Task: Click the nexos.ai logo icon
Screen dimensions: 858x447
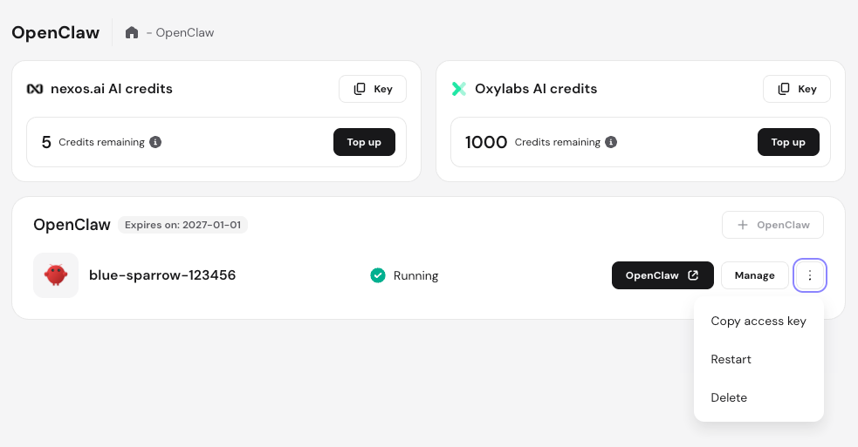Action: (x=35, y=89)
